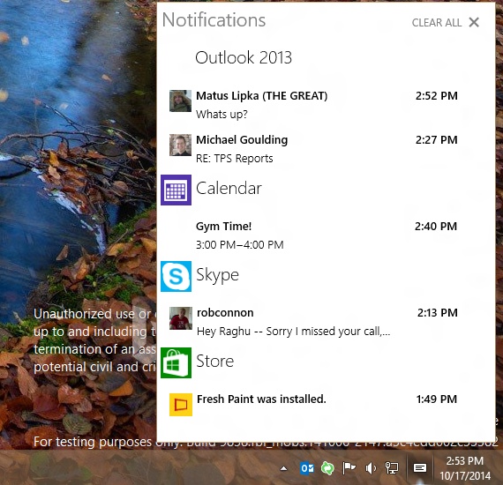Open the Store section heading
Image resolution: width=503 pixels, height=485 pixels.
pos(215,361)
